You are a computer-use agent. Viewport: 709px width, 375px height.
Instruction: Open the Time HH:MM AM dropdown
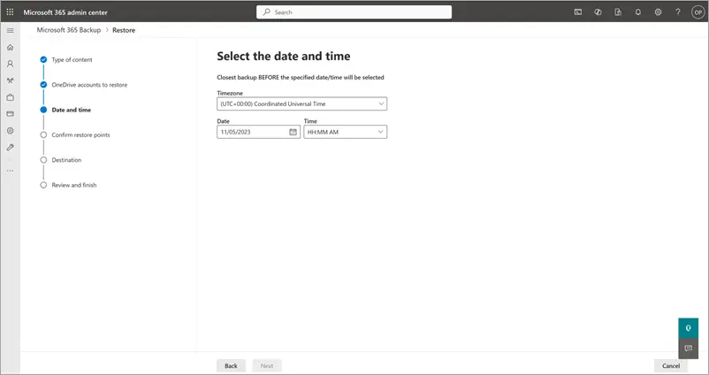pyautogui.click(x=346, y=132)
